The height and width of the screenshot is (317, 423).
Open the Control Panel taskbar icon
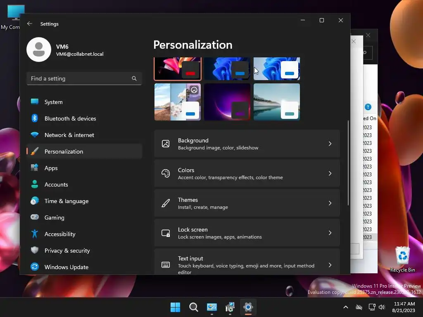(x=212, y=307)
